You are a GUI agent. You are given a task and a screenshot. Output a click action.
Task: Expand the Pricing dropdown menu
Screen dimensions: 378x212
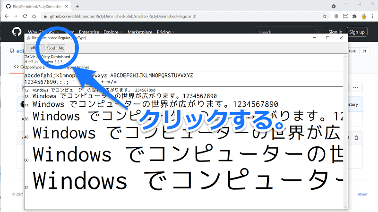tap(164, 32)
